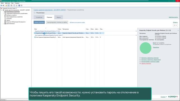Viewport: 180px width, 101px height.
Task: Click the monitor icon for Управляемые устройства
Action: (x=5, y=12)
